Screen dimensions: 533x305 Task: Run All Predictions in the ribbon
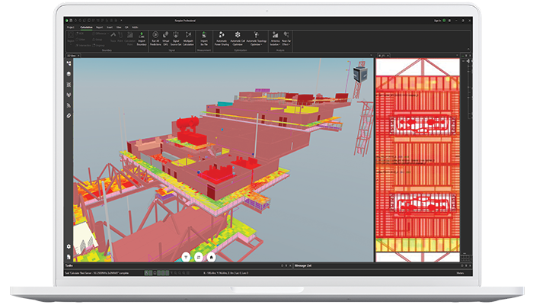(155, 38)
